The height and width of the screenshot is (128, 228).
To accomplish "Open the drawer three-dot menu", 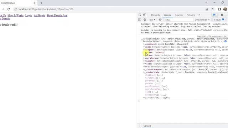I will [140, 126].
